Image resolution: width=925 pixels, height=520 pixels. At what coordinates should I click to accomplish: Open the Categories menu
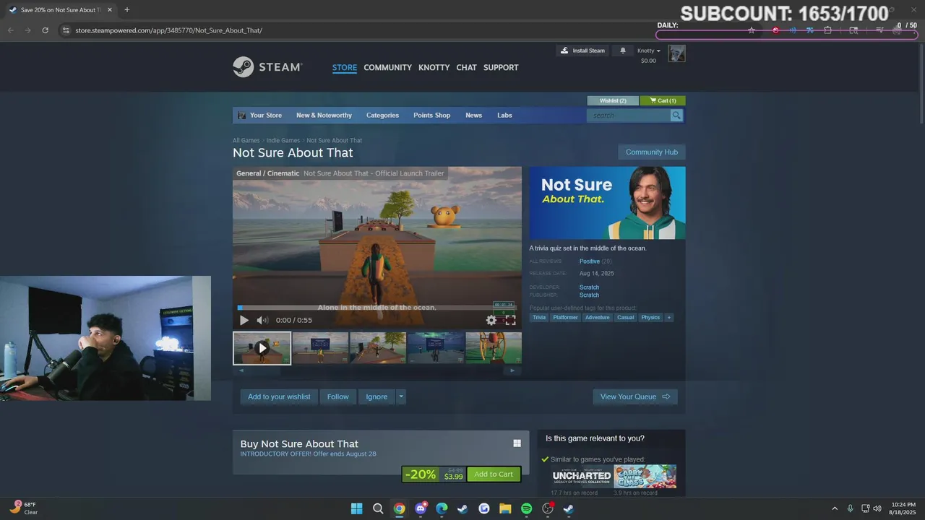(382, 116)
